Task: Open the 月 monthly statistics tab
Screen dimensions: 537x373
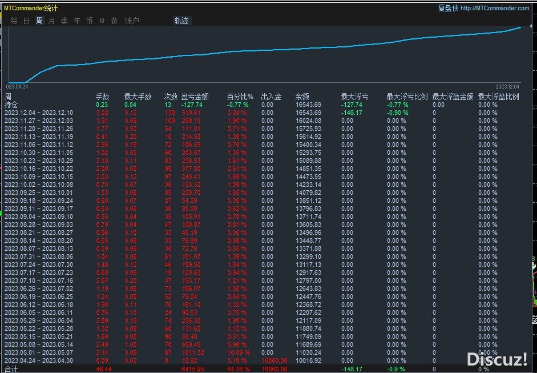Action: tap(52, 21)
